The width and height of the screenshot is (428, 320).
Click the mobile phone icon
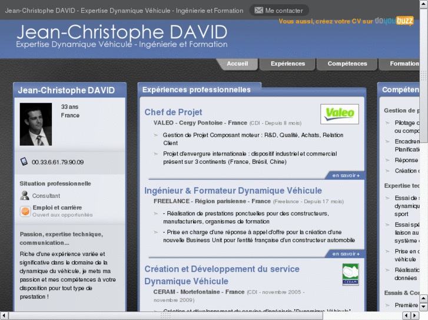coord(24,161)
